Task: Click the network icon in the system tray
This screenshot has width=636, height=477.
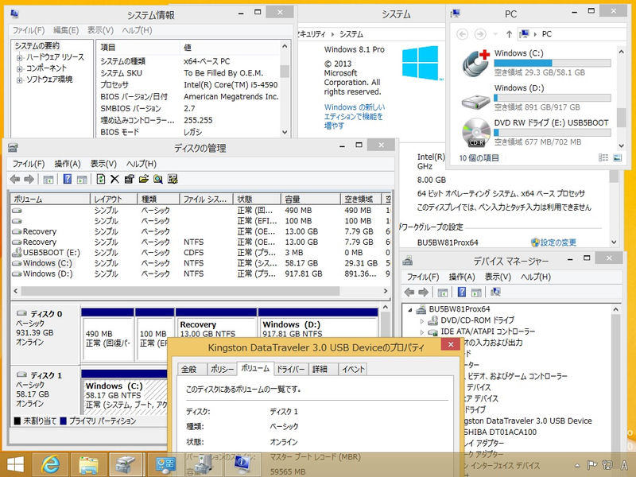Action: point(607,465)
